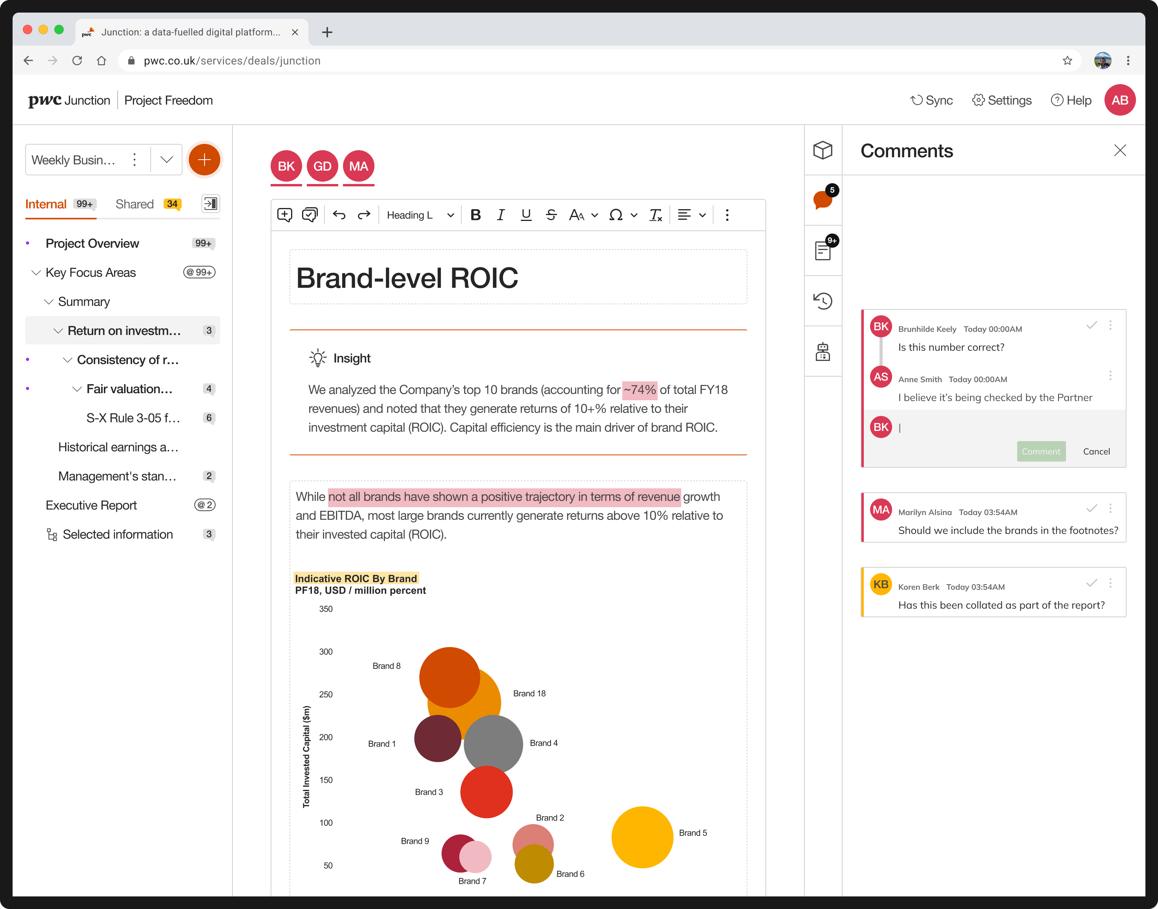
Task: Open the comments panel speech bubble icon
Action: 822,200
